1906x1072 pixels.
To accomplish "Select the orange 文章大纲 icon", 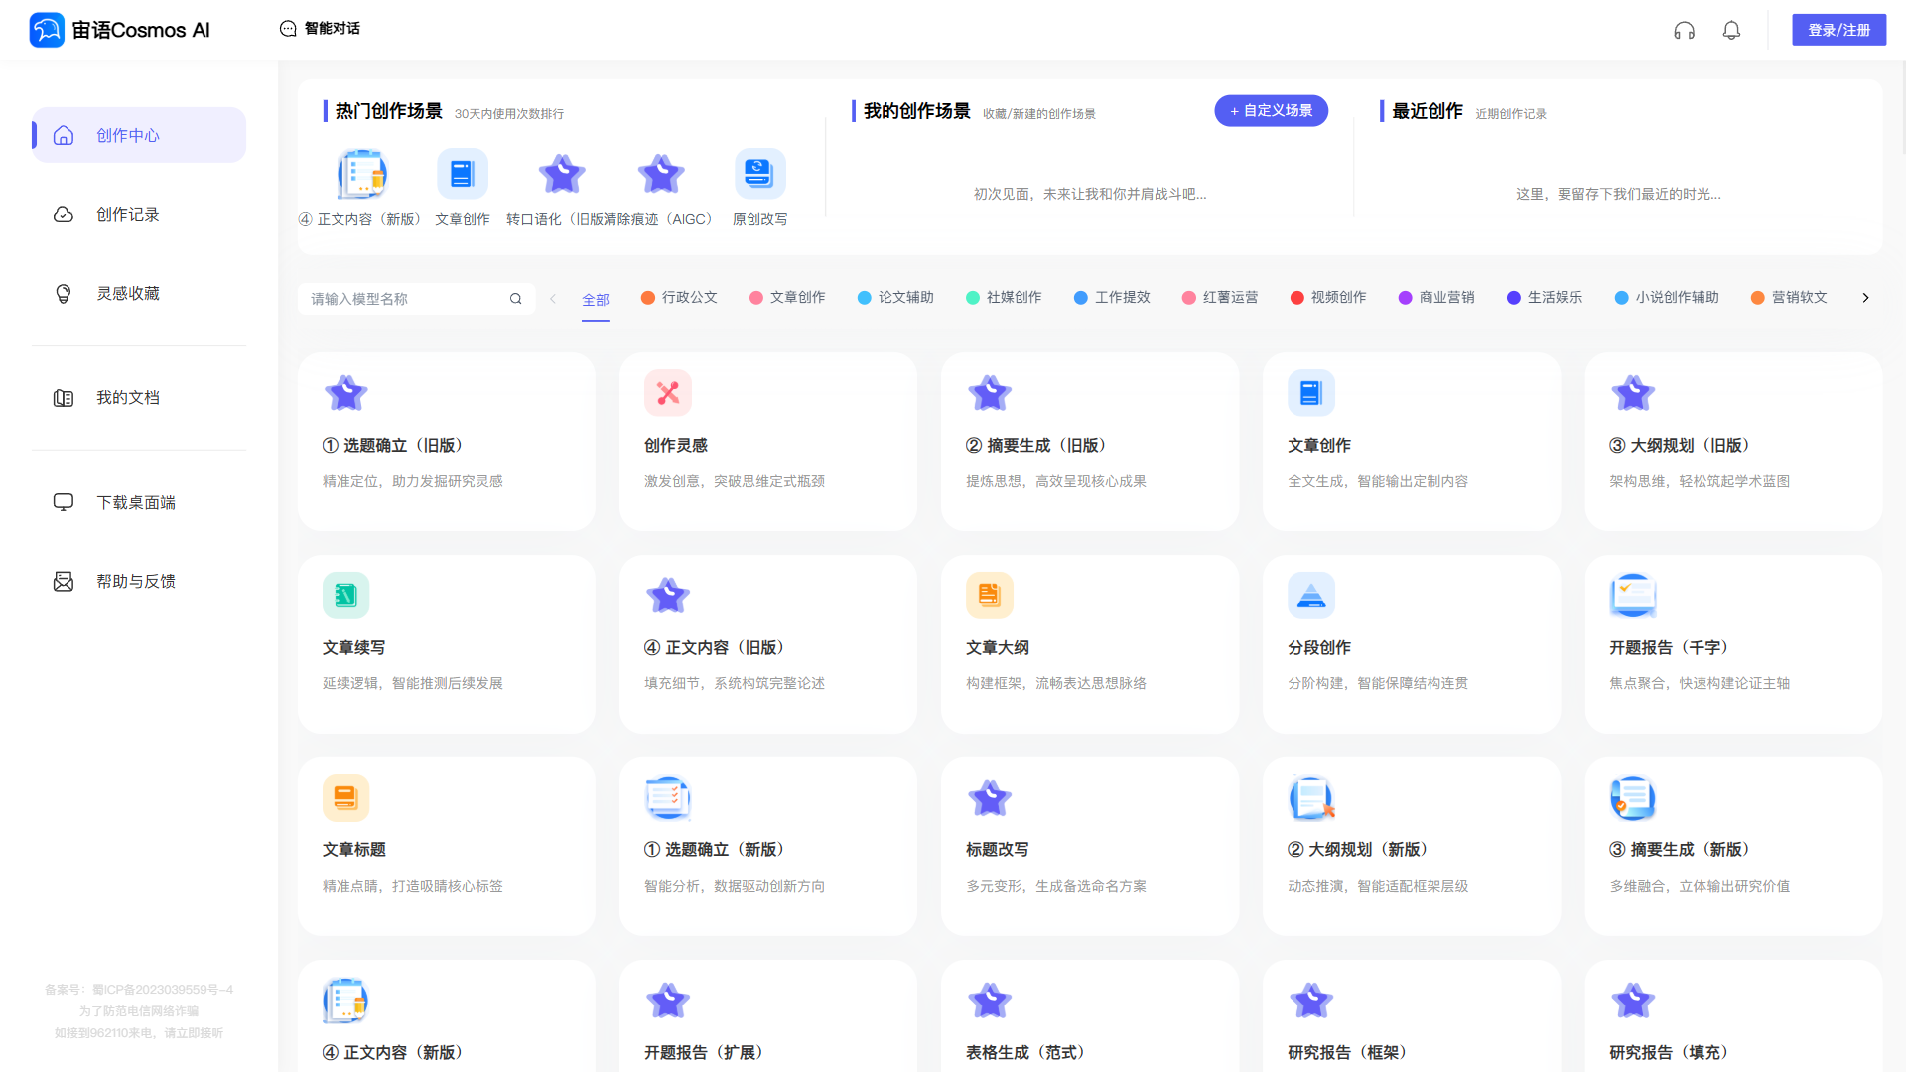I will [989, 596].
